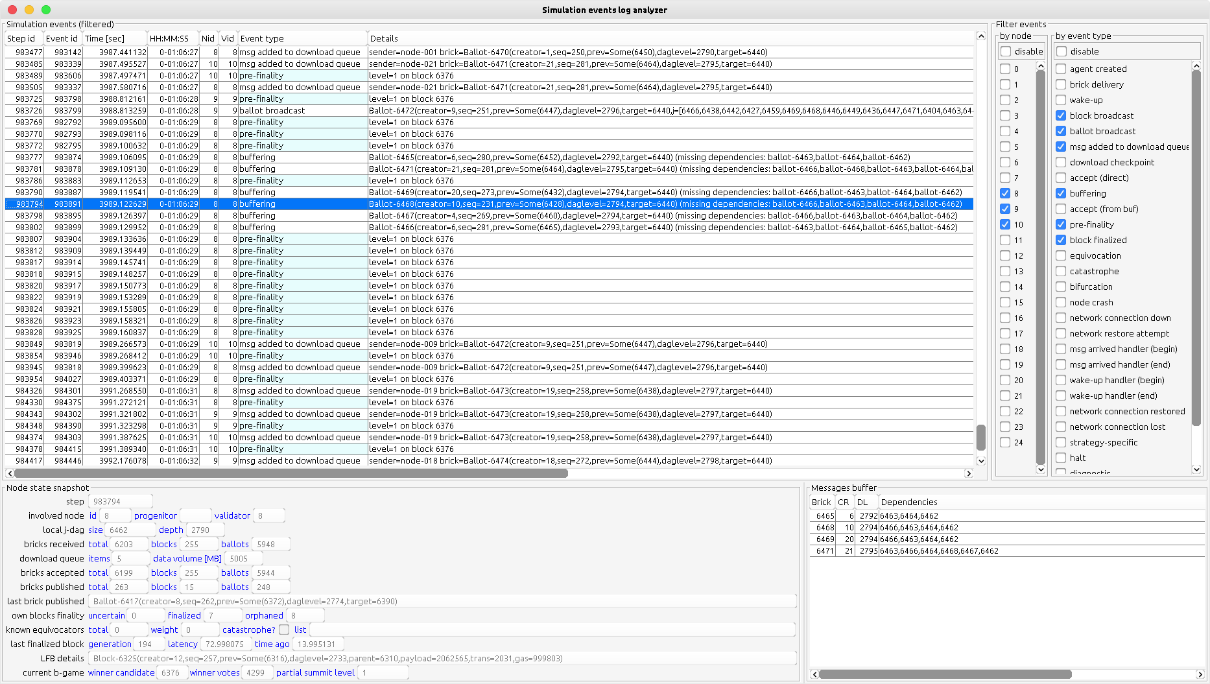1210x684 pixels.
Task: Click the 'last brick published' field
Action: (442, 601)
